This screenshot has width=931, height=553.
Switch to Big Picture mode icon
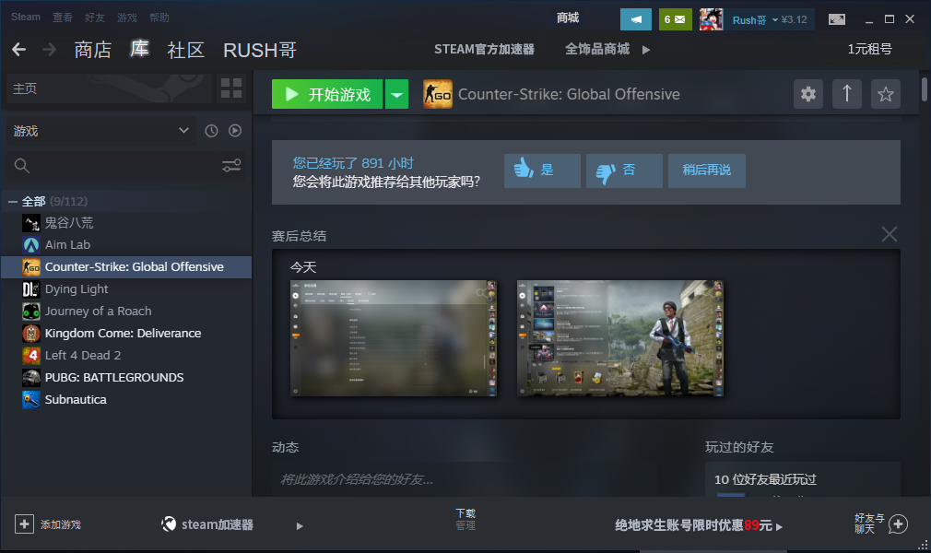coord(837,19)
